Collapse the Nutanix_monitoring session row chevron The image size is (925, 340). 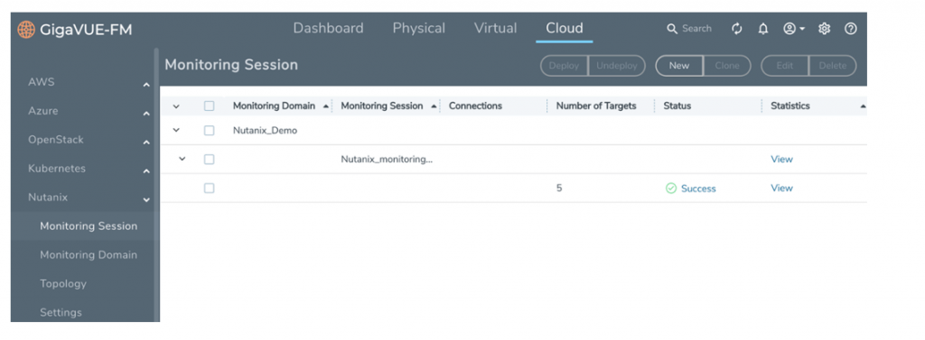[x=182, y=159]
